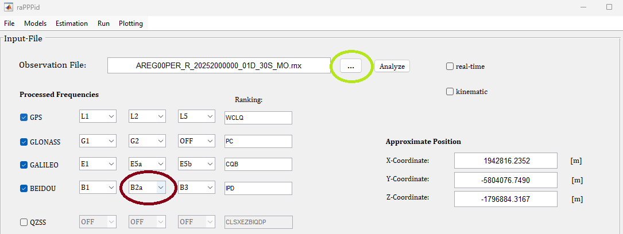Open the GLONASS OFF third frequency dropdown
Image resolution: width=623 pixels, height=234 pixels.
(196, 141)
